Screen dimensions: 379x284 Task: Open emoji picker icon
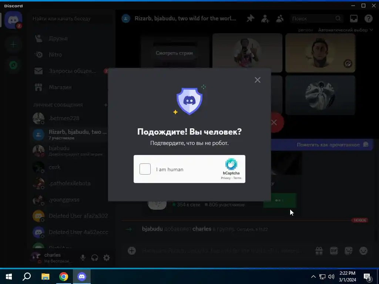pyautogui.click(x=363, y=251)
